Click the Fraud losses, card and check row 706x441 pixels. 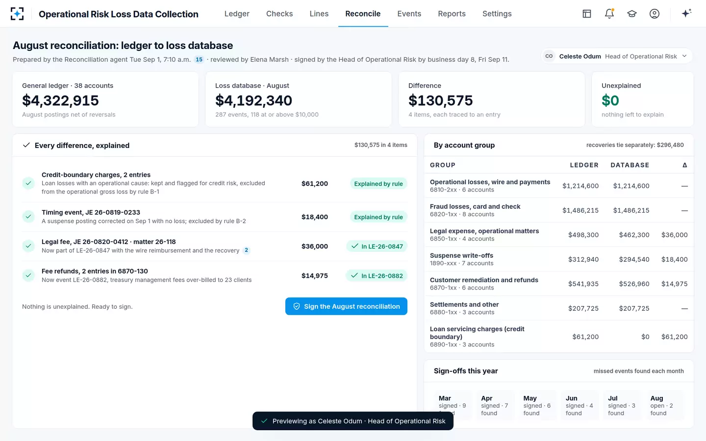(559, 210)
